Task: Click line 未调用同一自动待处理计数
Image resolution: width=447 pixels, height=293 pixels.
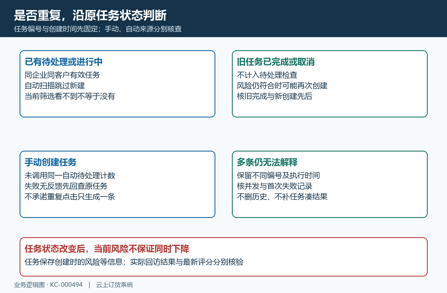Action: (70, 176)
